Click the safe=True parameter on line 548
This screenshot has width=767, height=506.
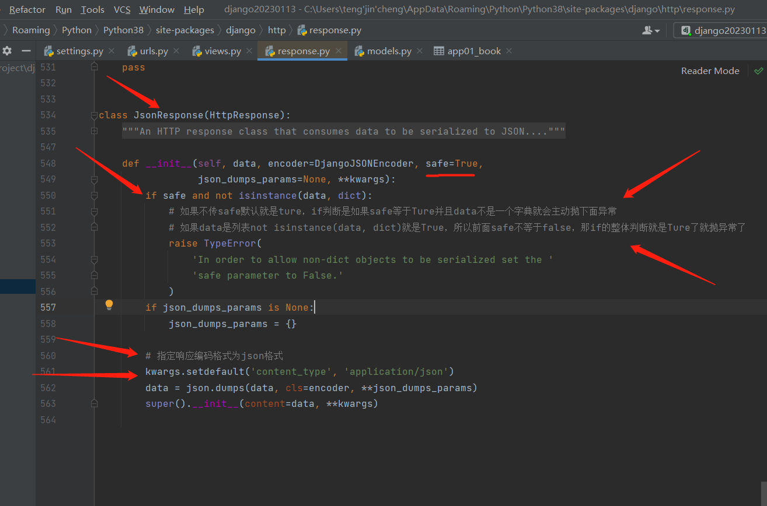tap(452, 164)
